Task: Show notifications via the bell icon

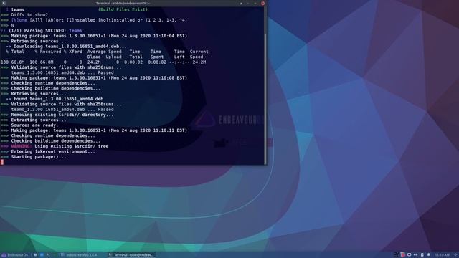Action: point(429,255)
